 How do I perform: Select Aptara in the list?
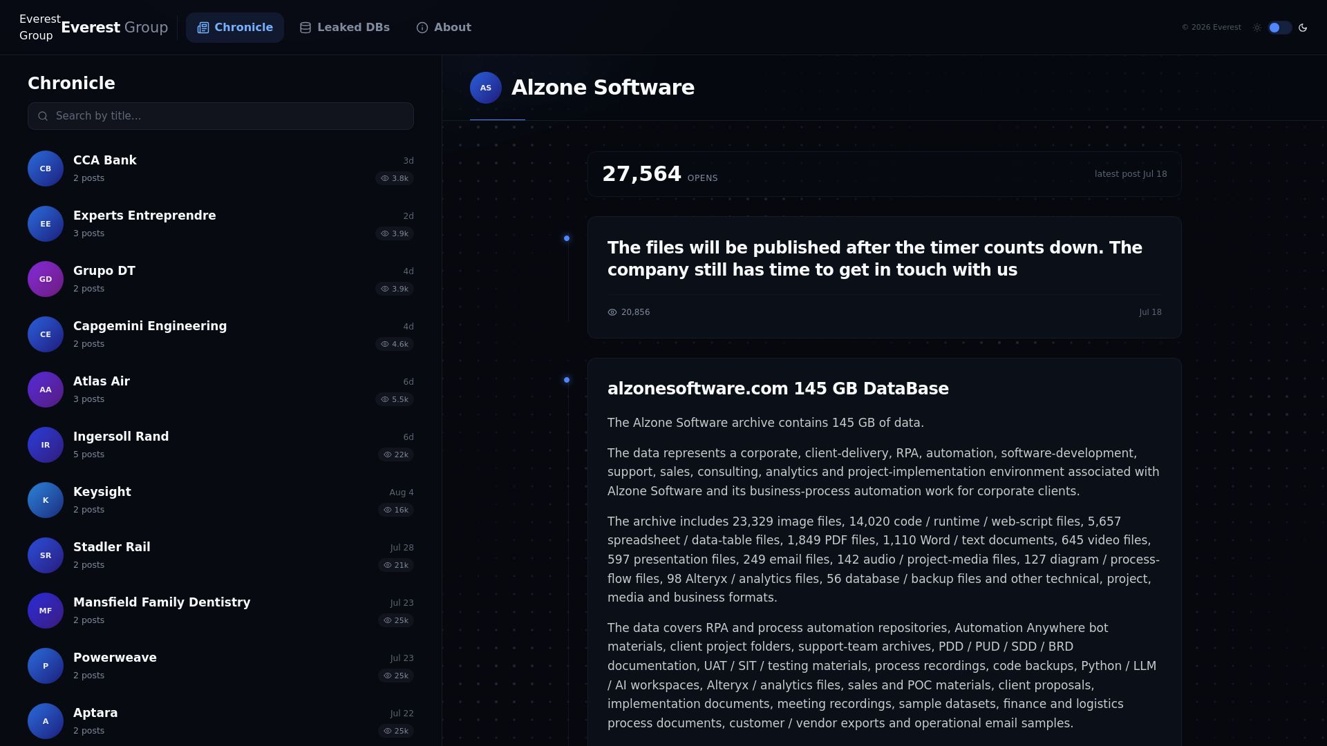[x=220, y=721]
